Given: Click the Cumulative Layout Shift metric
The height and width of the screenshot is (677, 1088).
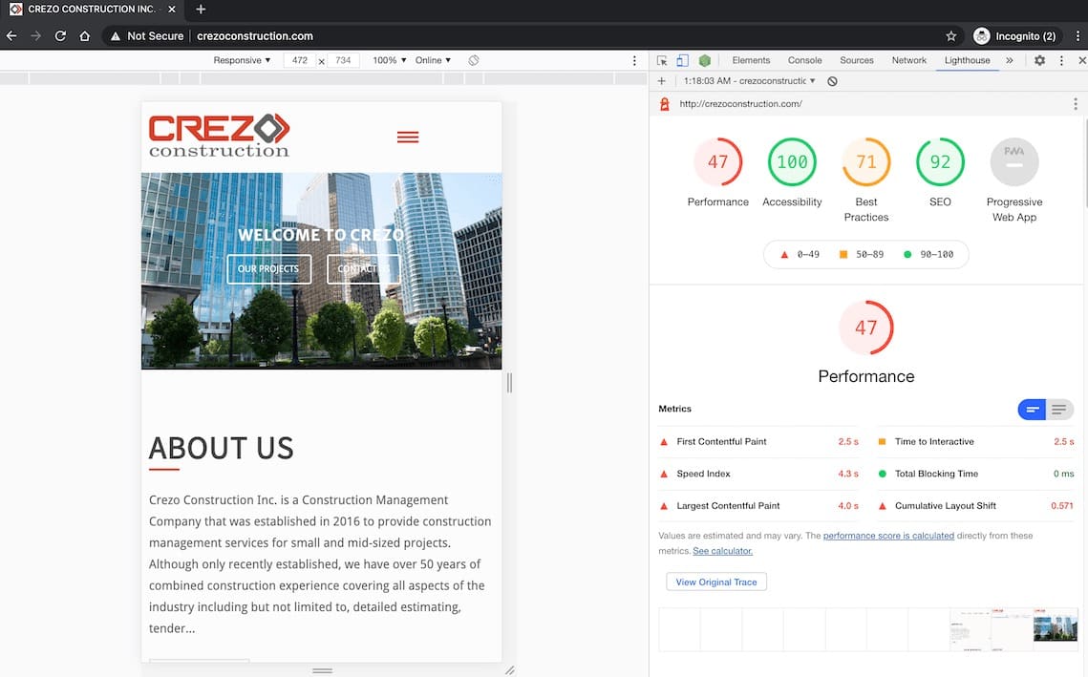Looking at the screenshot, I should (x=975, y=506).
